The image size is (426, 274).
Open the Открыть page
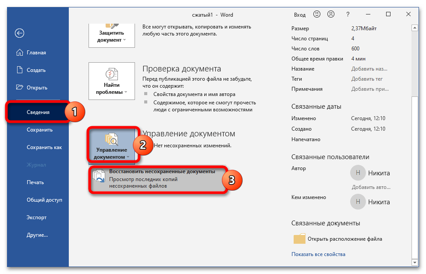point(37,88)
